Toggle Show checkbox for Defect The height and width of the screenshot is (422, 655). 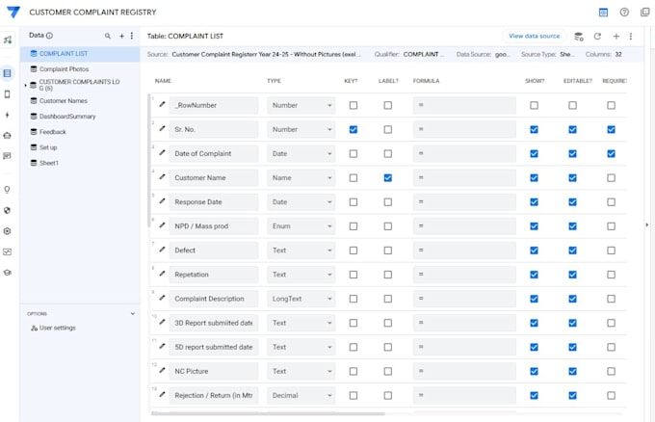(534, 251)
